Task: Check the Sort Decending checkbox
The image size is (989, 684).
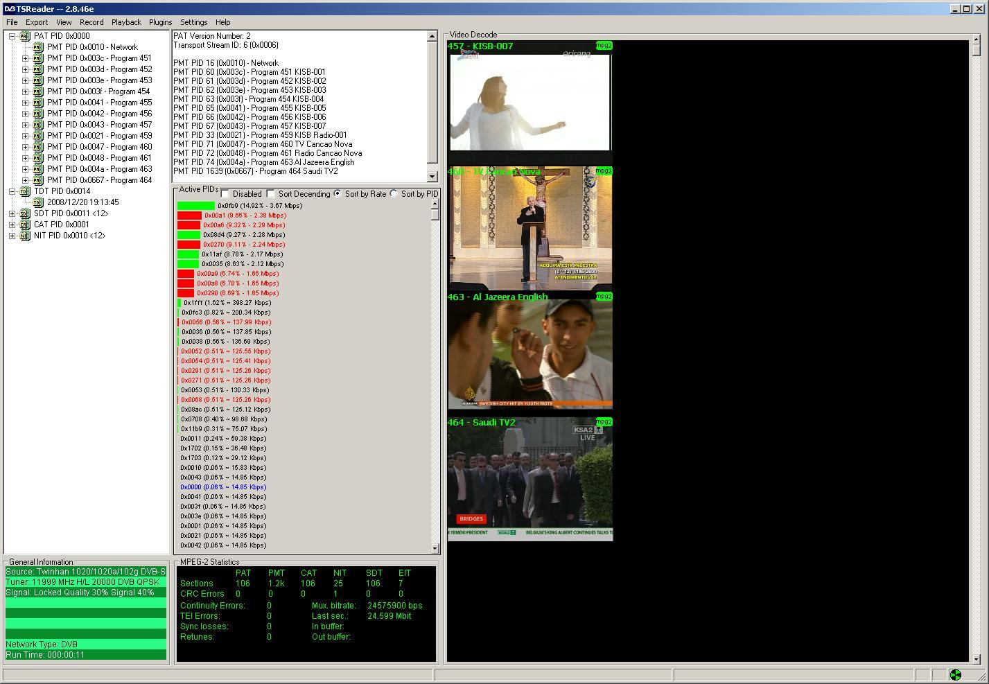Action: tap(271, 193)
